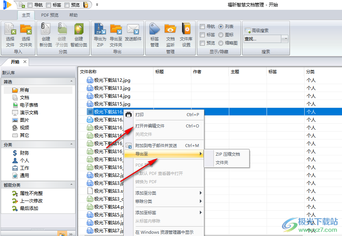Select 列表 view radio button
This screenshot has height=236, width=342.
click(221, 27)
